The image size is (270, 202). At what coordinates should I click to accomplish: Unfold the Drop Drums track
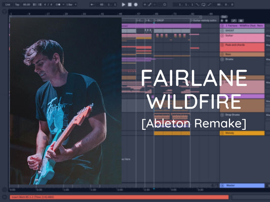click(222, 115)
